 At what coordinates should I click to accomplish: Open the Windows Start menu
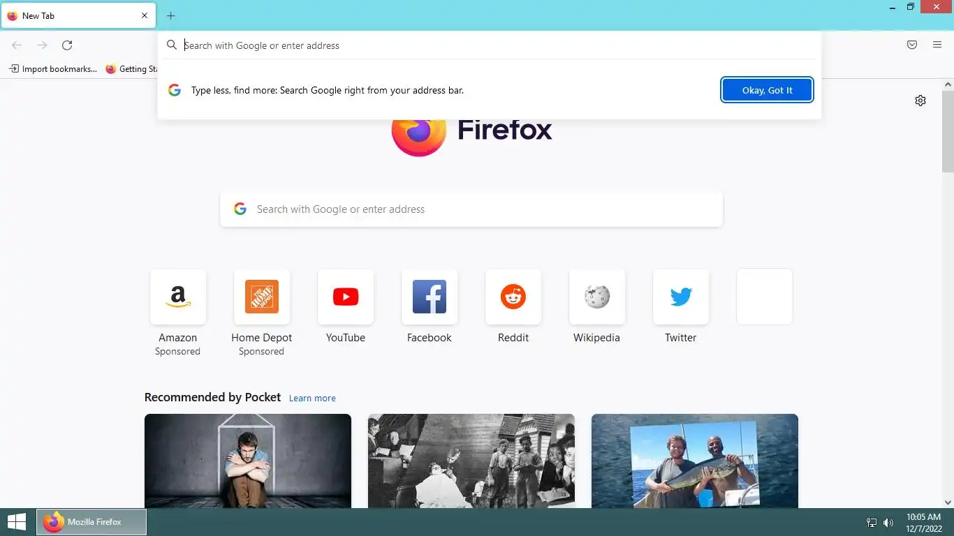click(x=17, y=522)
